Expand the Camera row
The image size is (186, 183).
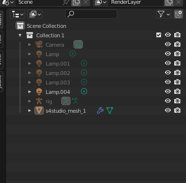pos(30,45)
